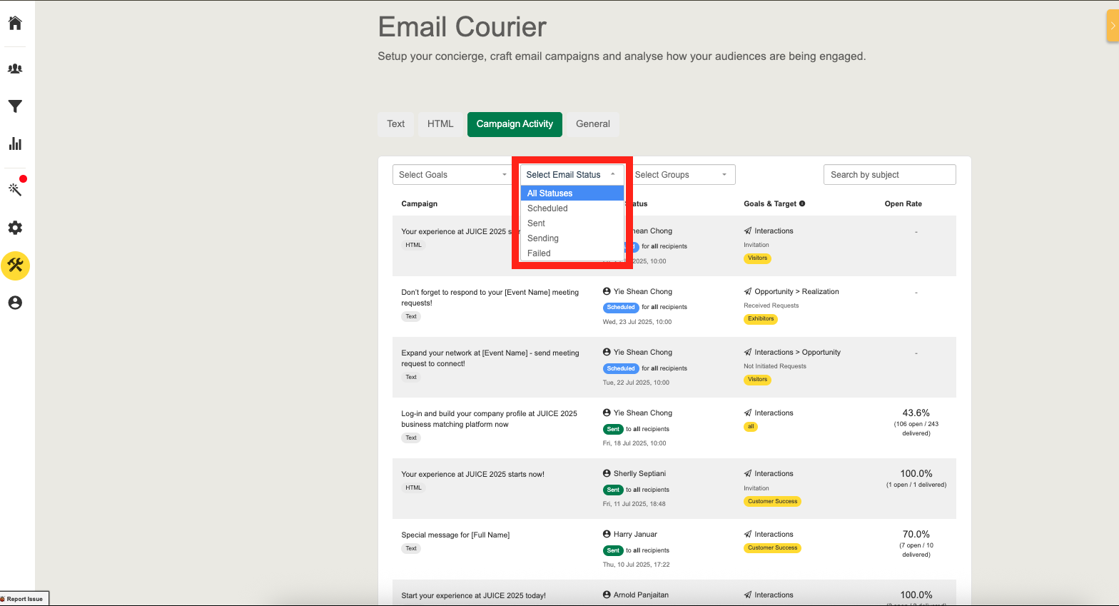Go to the Home icon in sidebar
Viewport: 1119px width, 606px height.
point(15,23)
